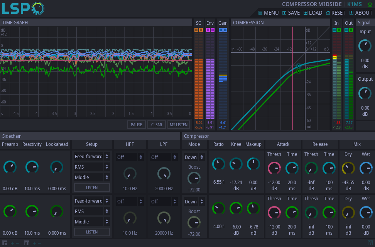Open the upper row RMS dropdown

pos(92,167)
